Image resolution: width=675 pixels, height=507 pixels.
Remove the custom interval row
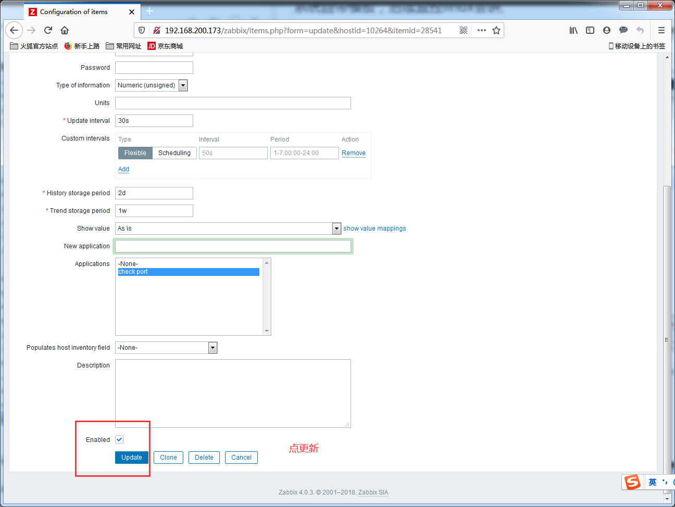354,153
